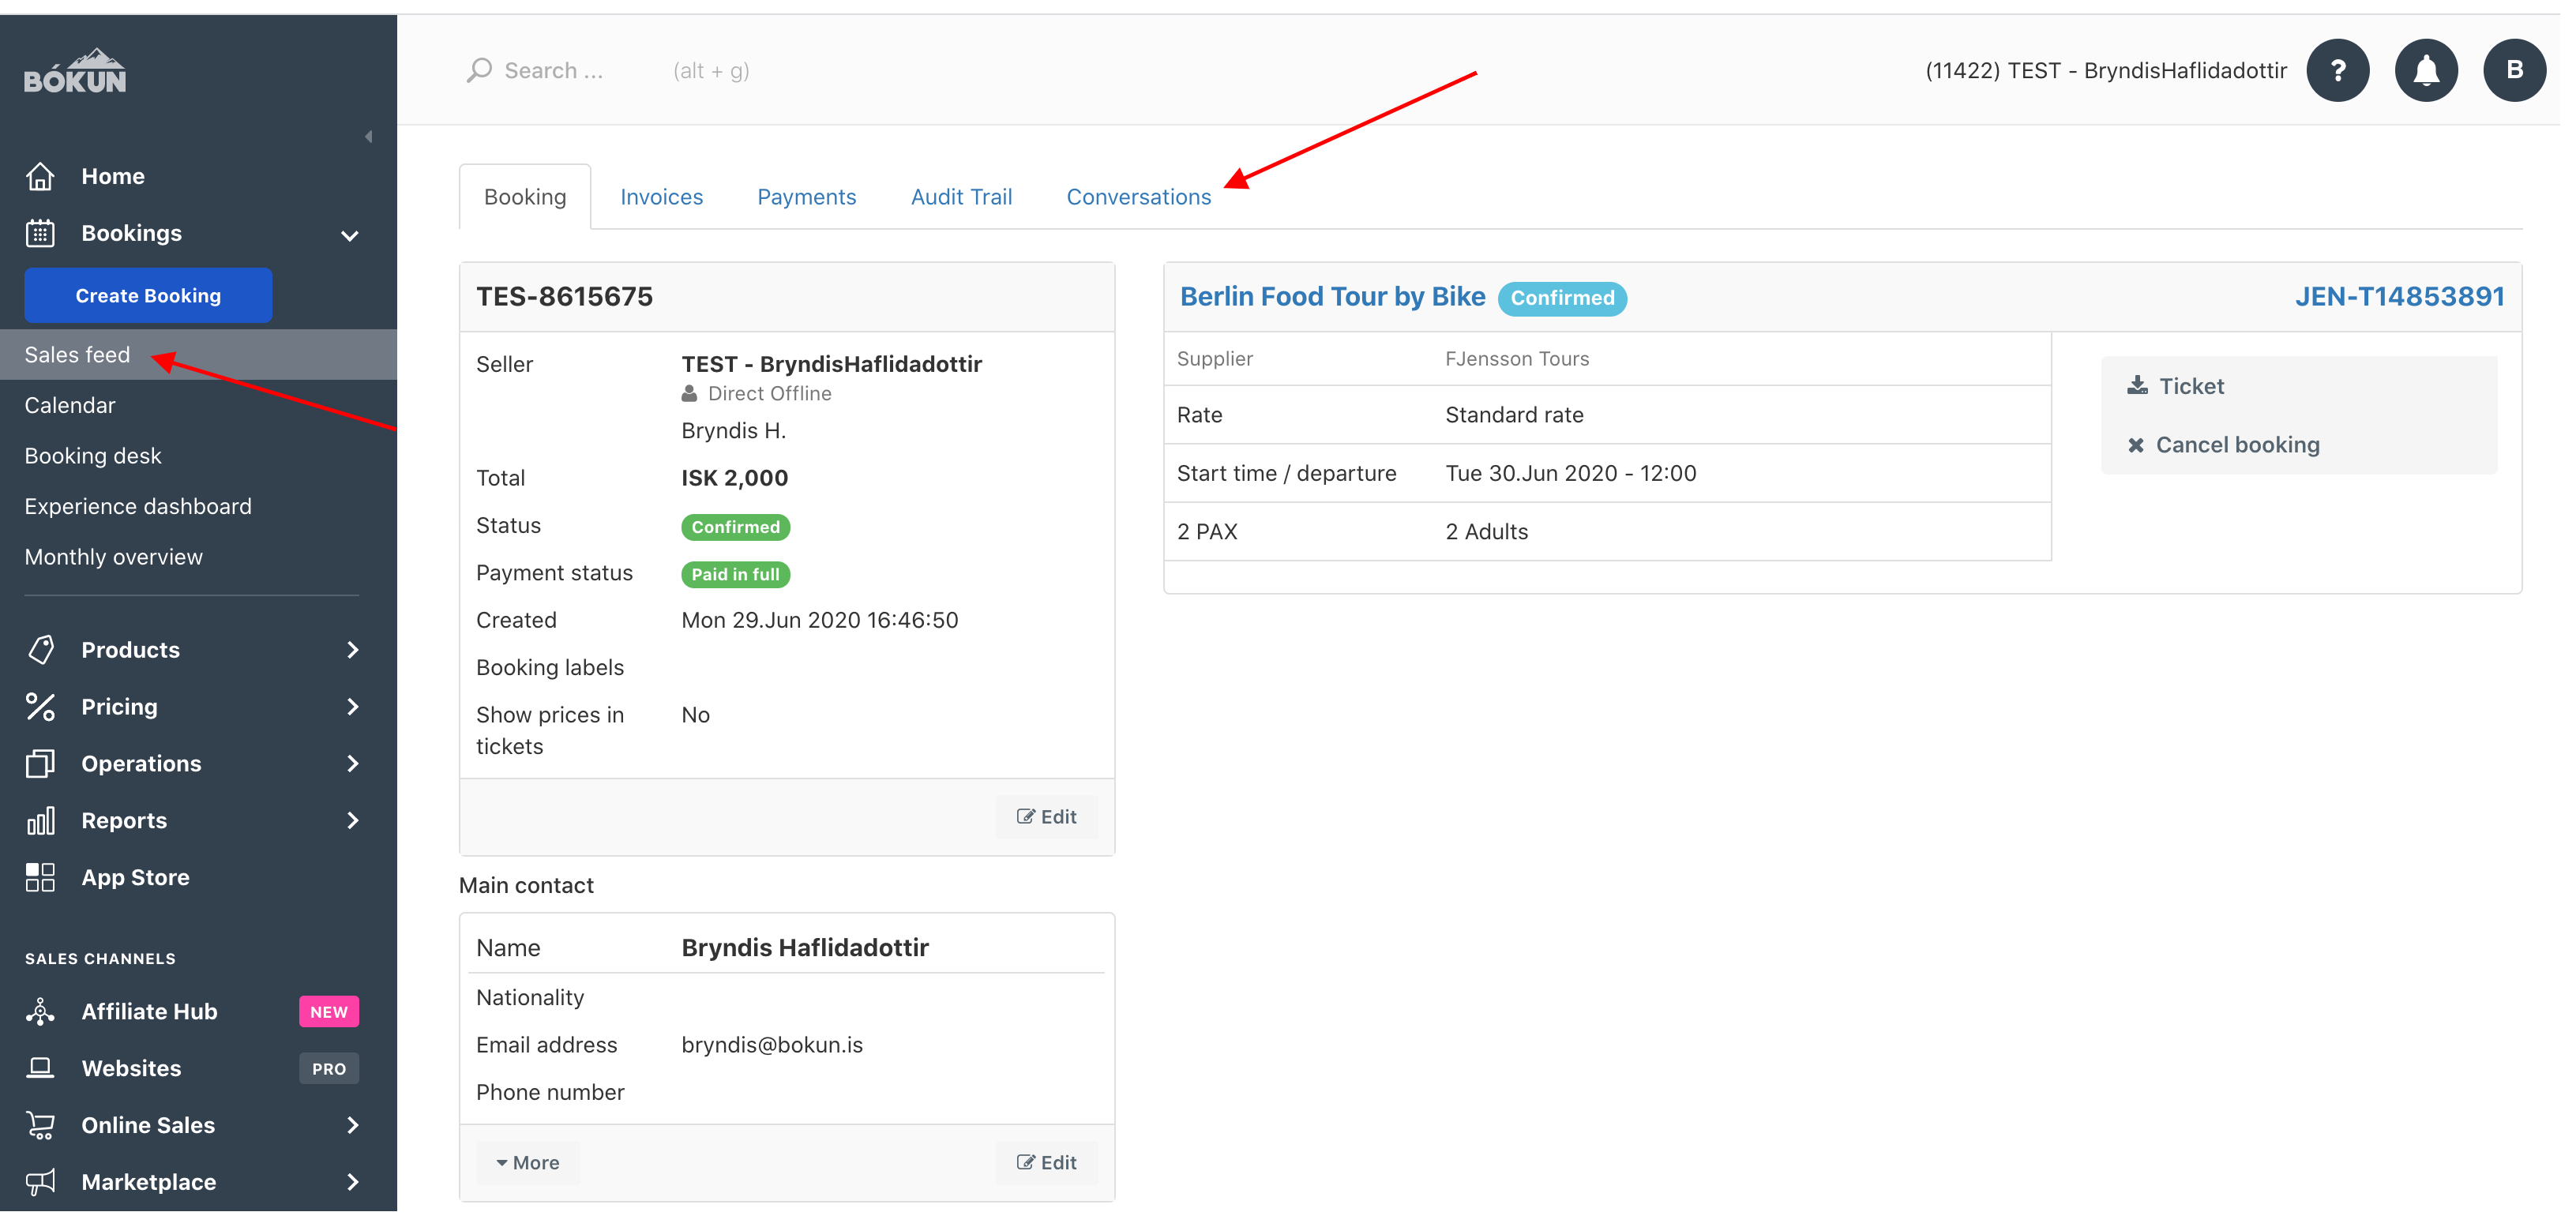Viewport: 2576px width, 1227px height.
Task: Click the PRO badge on Websites
Action: coord(329,1069)
